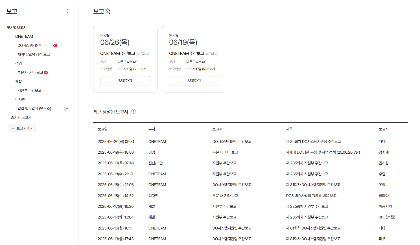The height and width of the screenshot is (245, 420).
Task: Open the three-dot menu beside 보고 title
Action: (x=67, y=11)
